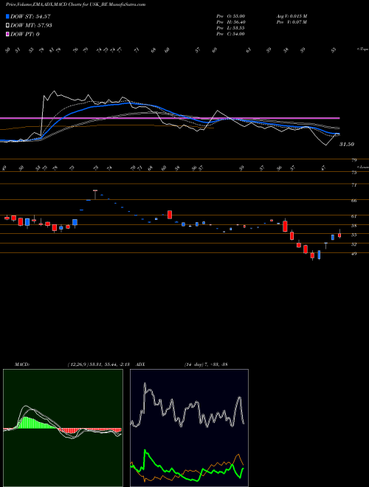Click the 'Pre L: 53.55' value

(230, 28)
